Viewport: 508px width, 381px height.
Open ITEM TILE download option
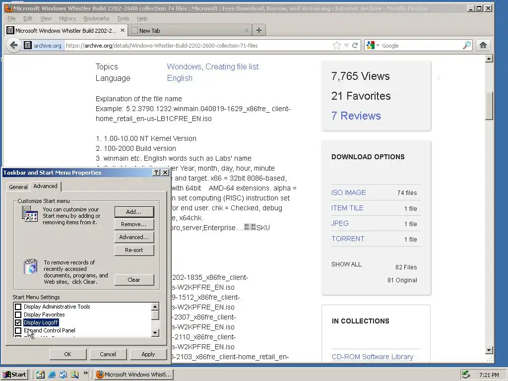(347, 208)
